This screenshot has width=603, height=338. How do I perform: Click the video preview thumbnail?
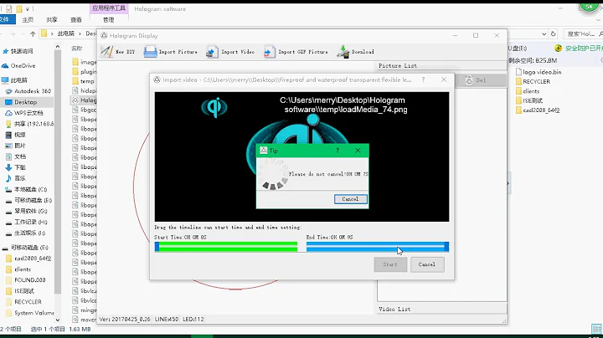click(x=301, y=156)
